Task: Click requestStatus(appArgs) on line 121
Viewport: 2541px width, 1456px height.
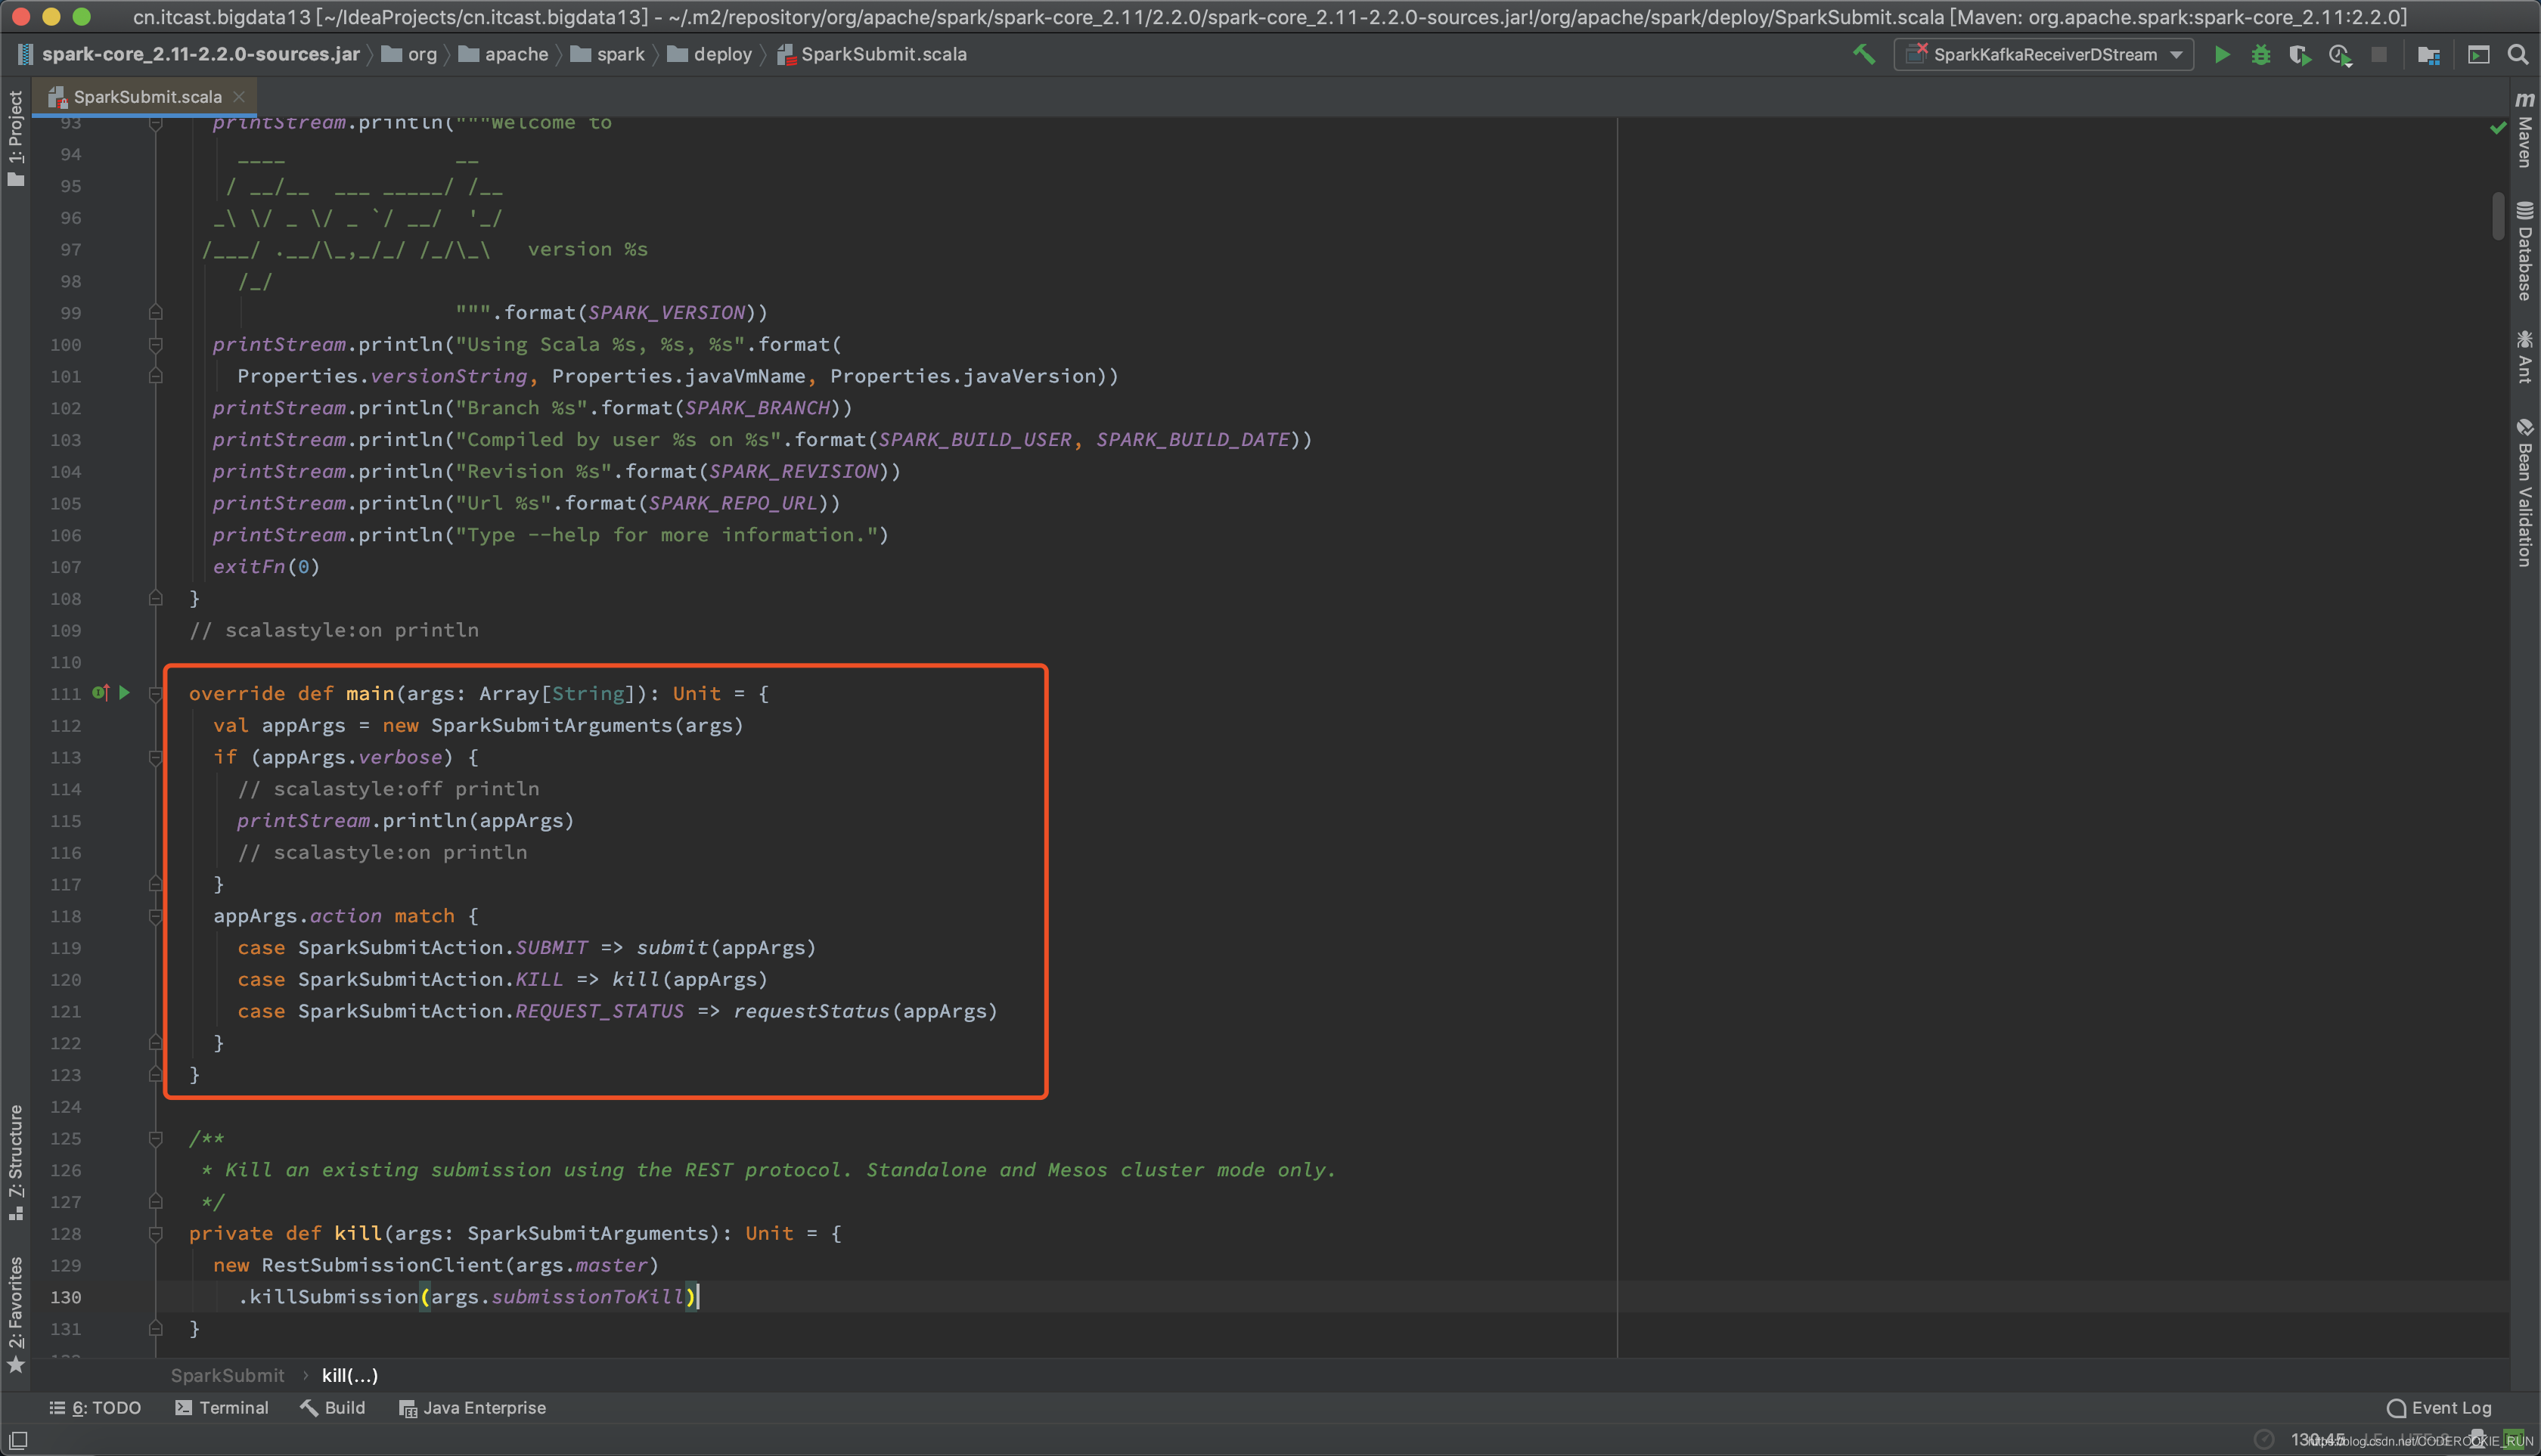Action: (x=865, y=1011)
